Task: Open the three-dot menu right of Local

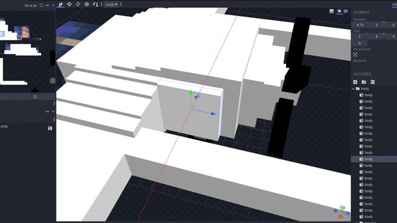Action: [x=121, y=4]
